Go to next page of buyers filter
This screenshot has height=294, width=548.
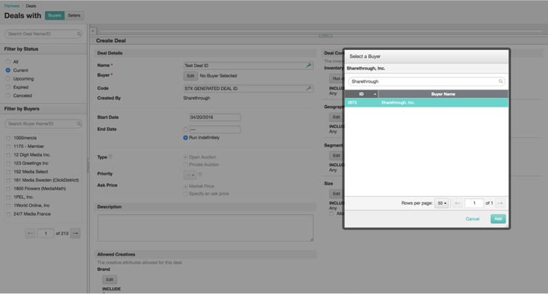75,233
